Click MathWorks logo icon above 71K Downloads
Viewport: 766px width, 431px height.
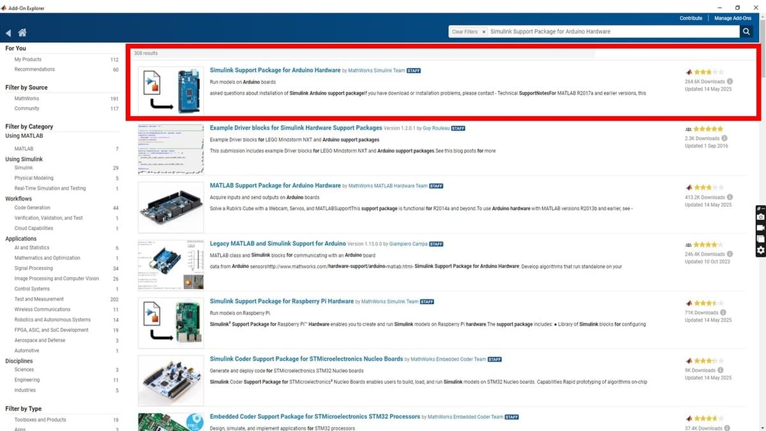[689, 303]
